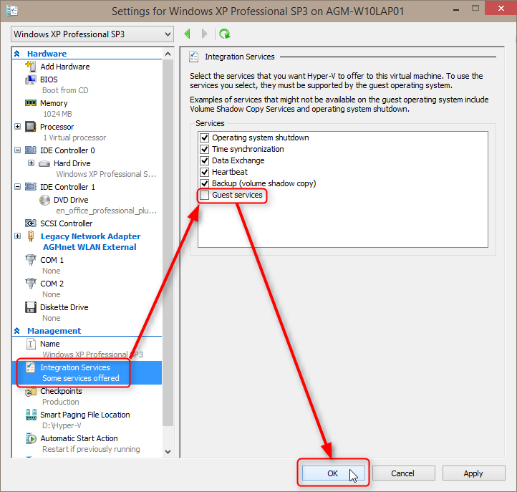Screen dimensions: 517x492
Task: Select Automatic Start Action entry
Action: coord(79,438)
